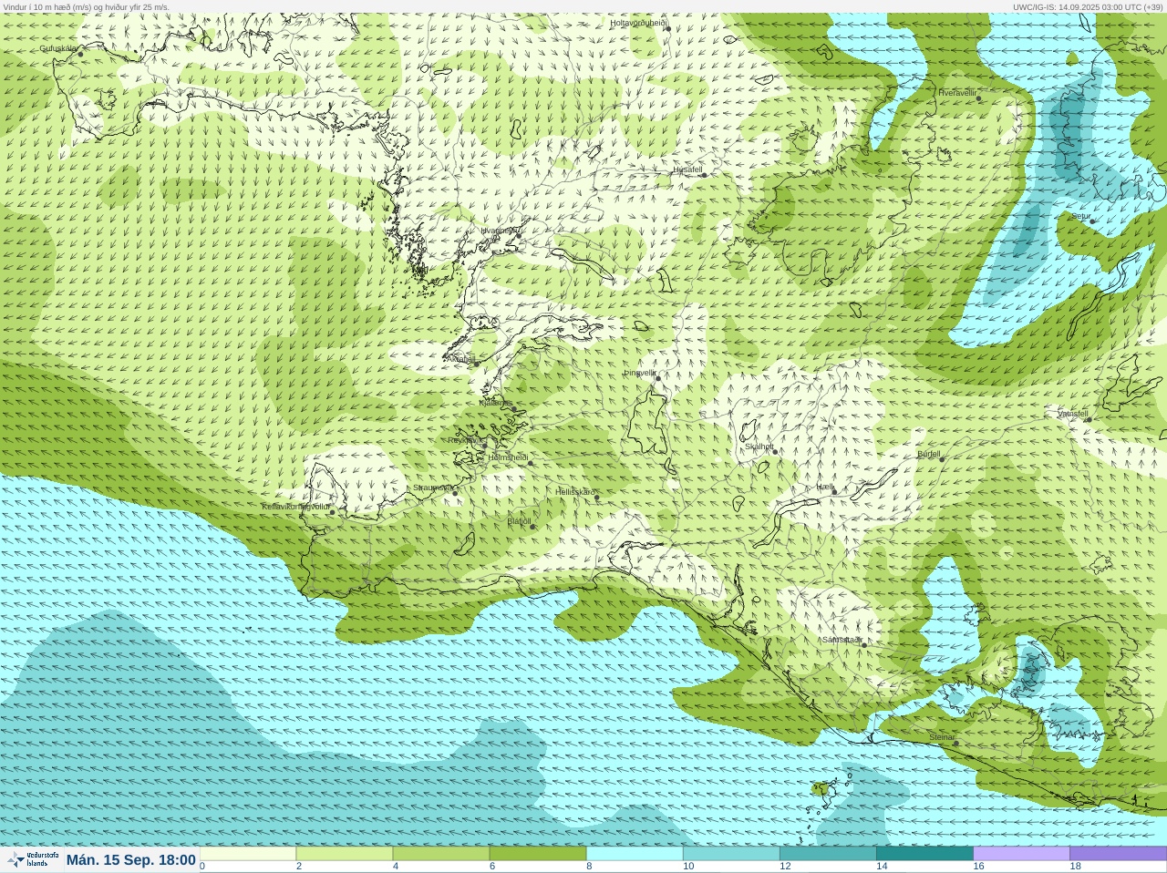Click the Hvanneyri station marker
Image resolution: width=1167 pixels, height=873 pixels.
coord(521,235)
